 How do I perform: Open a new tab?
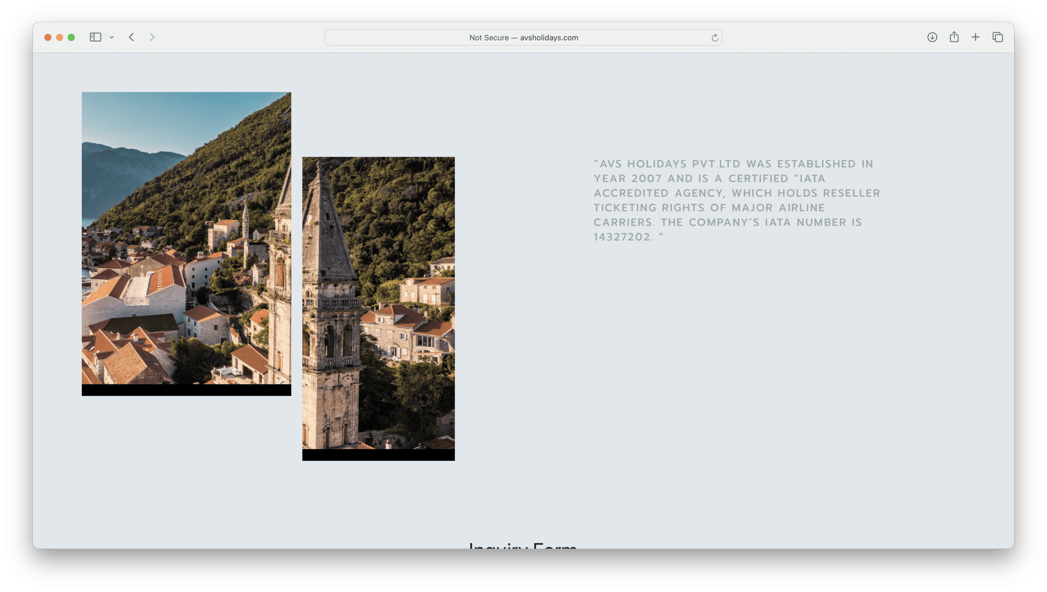975,37
